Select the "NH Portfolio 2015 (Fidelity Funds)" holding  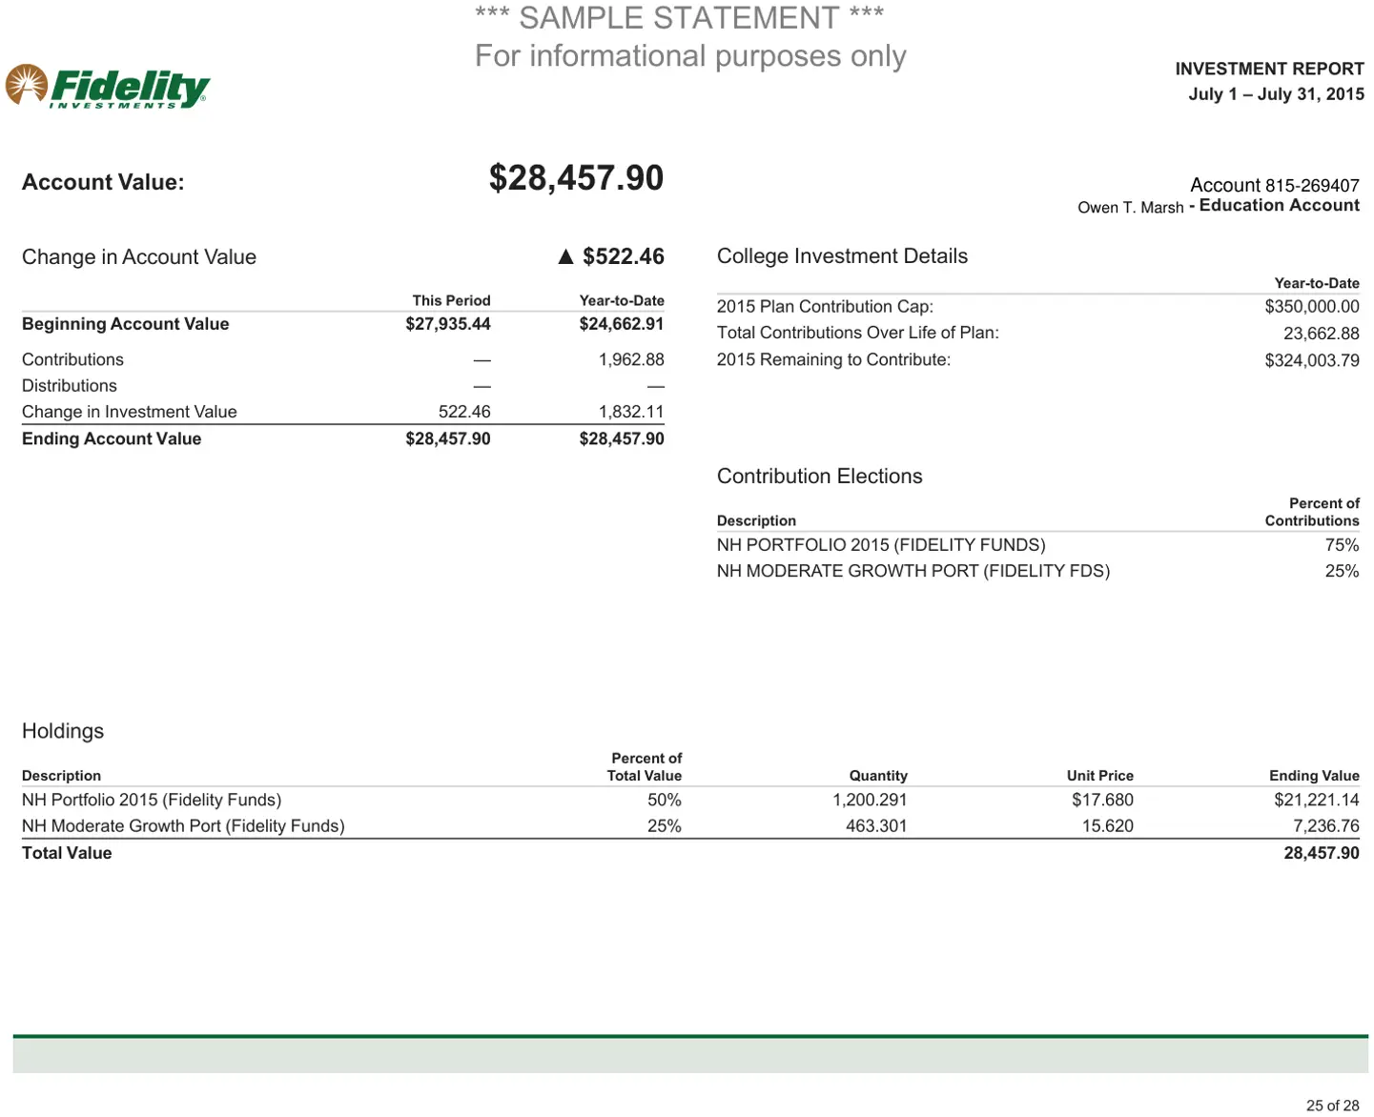point(152,800)
